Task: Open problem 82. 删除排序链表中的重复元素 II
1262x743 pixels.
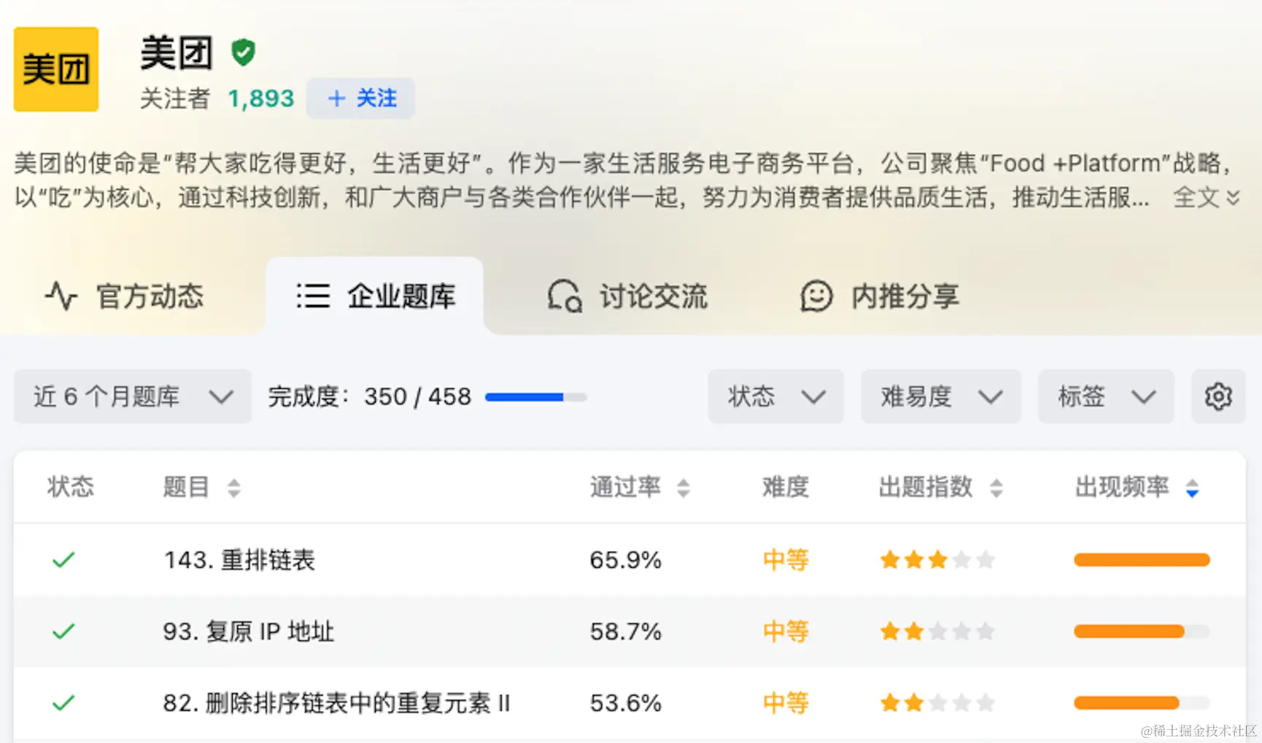Action: point(336,703)
